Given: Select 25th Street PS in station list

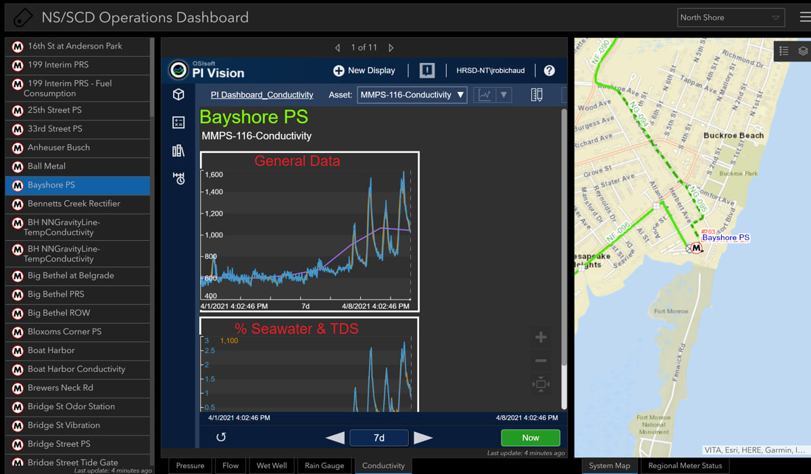Looking at the screenshot, I should pos(78,110).
